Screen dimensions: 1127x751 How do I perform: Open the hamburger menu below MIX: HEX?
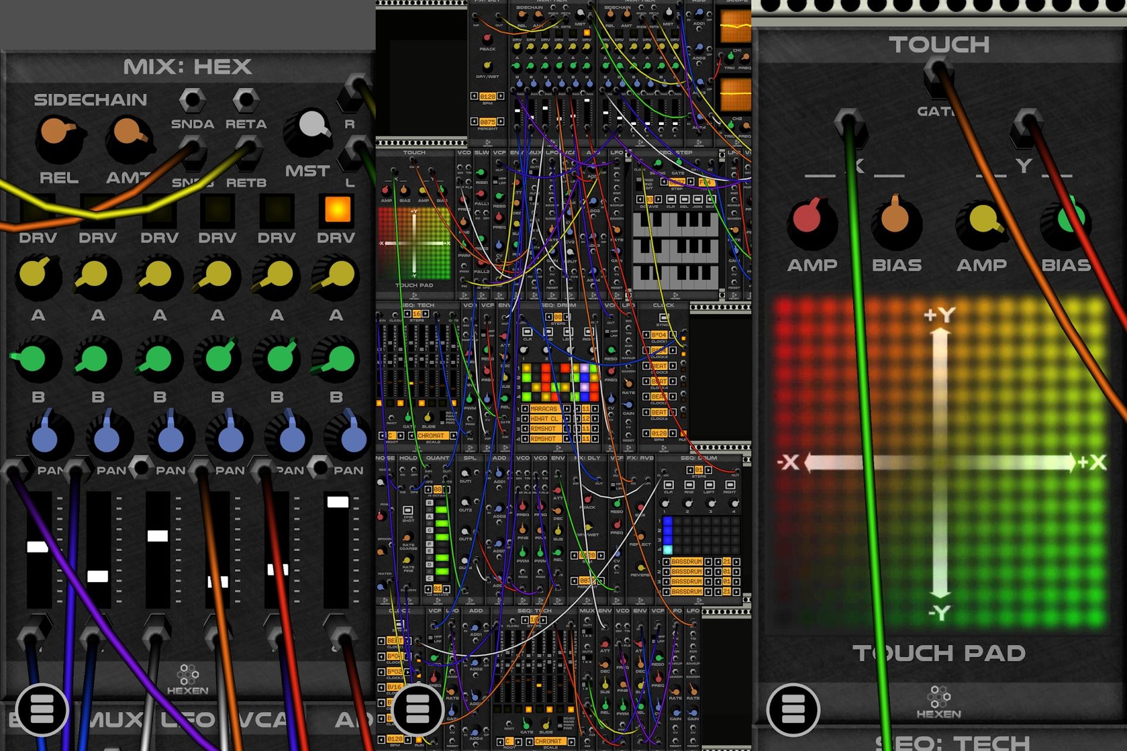pyautogui.click(x=42, y=710)
